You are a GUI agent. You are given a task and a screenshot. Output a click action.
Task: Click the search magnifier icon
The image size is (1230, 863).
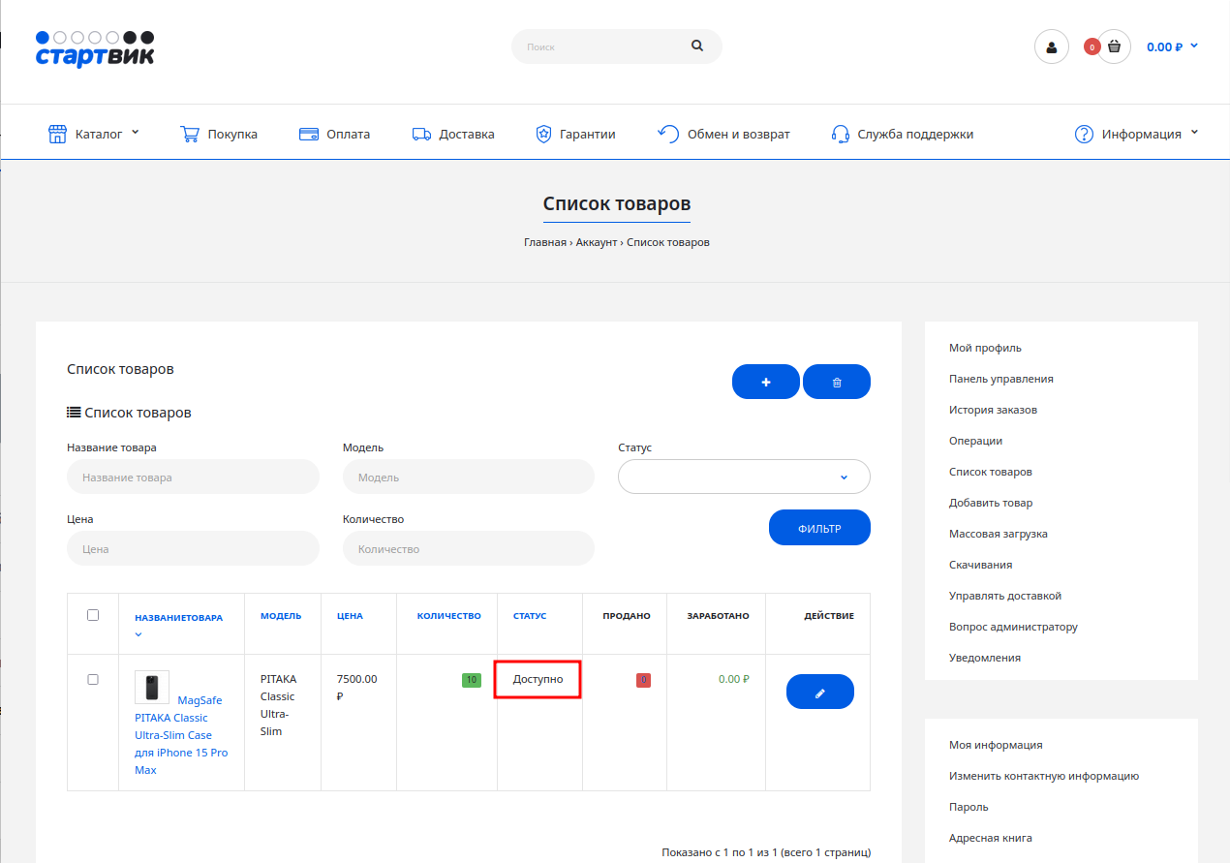697,46
